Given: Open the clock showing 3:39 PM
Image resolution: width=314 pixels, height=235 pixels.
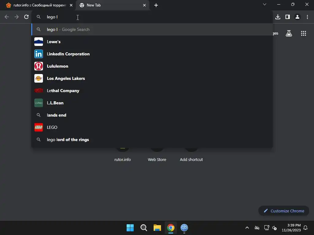Looking at the screenshot, I should pyautogui.click(x=291, y=228).
